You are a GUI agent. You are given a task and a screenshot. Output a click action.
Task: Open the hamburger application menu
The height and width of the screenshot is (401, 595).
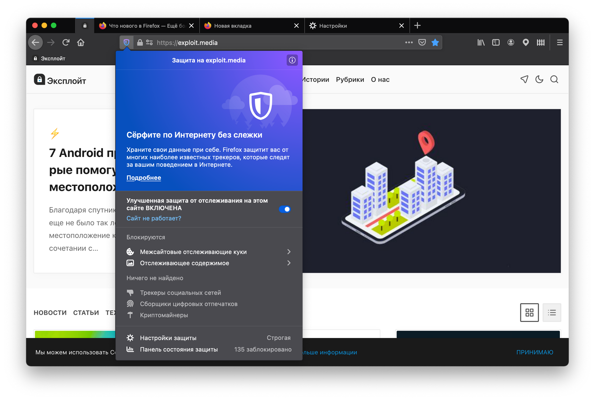click(x=560, y=43)
